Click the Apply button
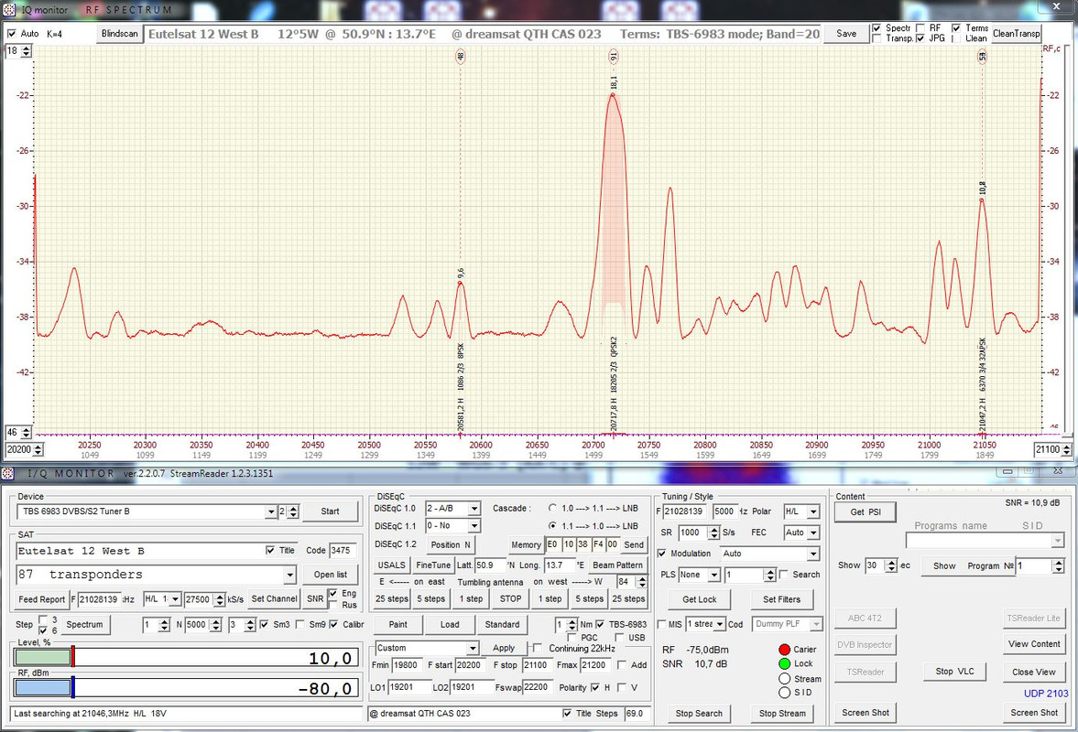 coord(503,648)
